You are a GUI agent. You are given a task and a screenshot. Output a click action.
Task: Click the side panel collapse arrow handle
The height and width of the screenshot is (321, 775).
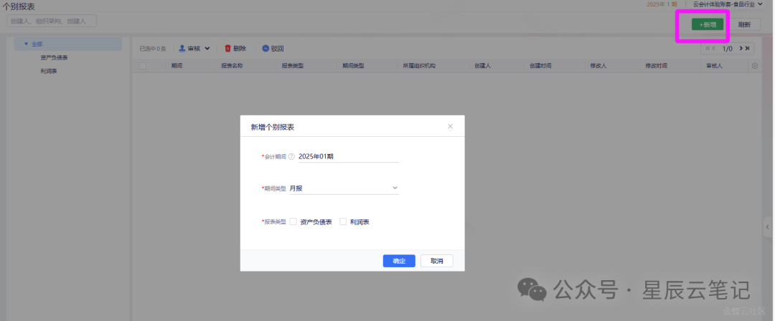tap(768, 226)
